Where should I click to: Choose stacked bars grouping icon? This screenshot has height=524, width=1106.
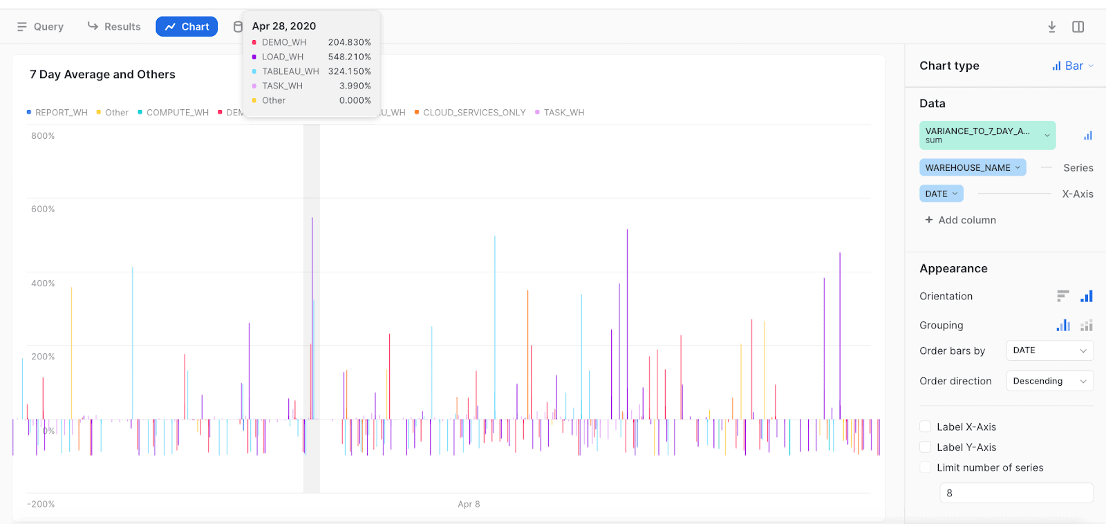click(1087, 325)
